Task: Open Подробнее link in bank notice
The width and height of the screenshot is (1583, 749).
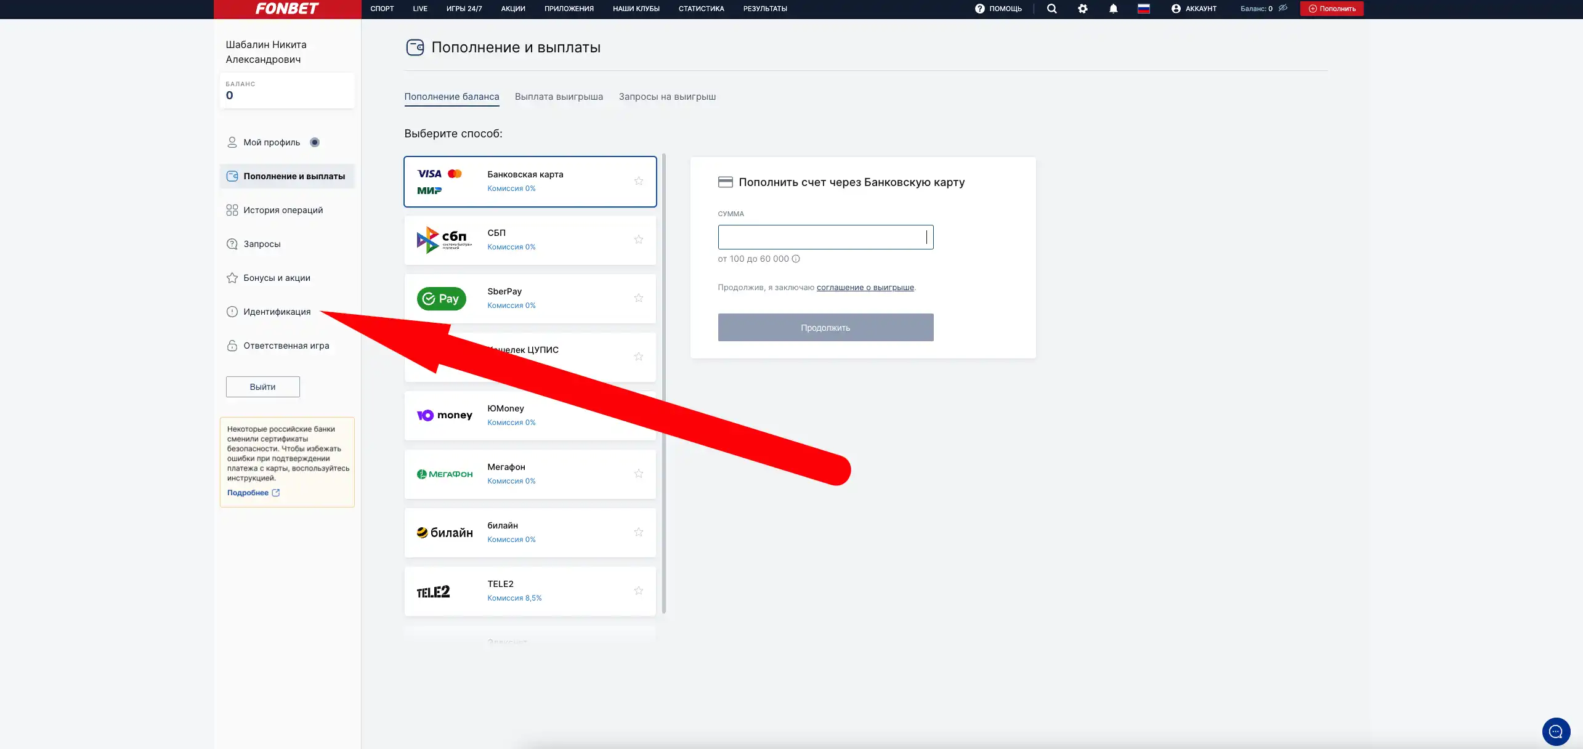Action: pos(248,493)
